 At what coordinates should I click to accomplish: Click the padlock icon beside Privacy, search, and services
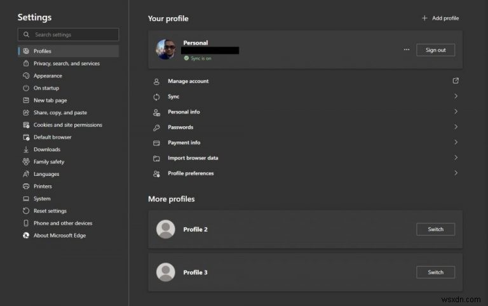26,63
